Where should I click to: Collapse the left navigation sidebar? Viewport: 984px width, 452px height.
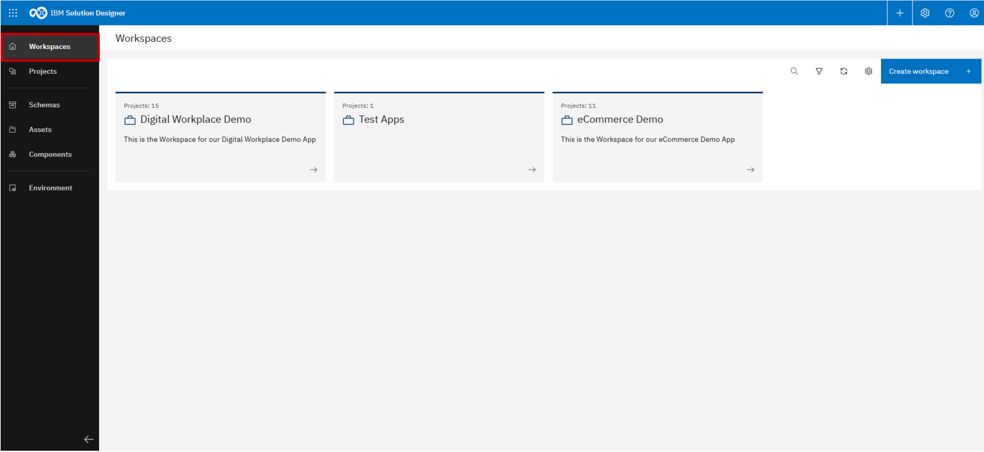coord(89,439)
